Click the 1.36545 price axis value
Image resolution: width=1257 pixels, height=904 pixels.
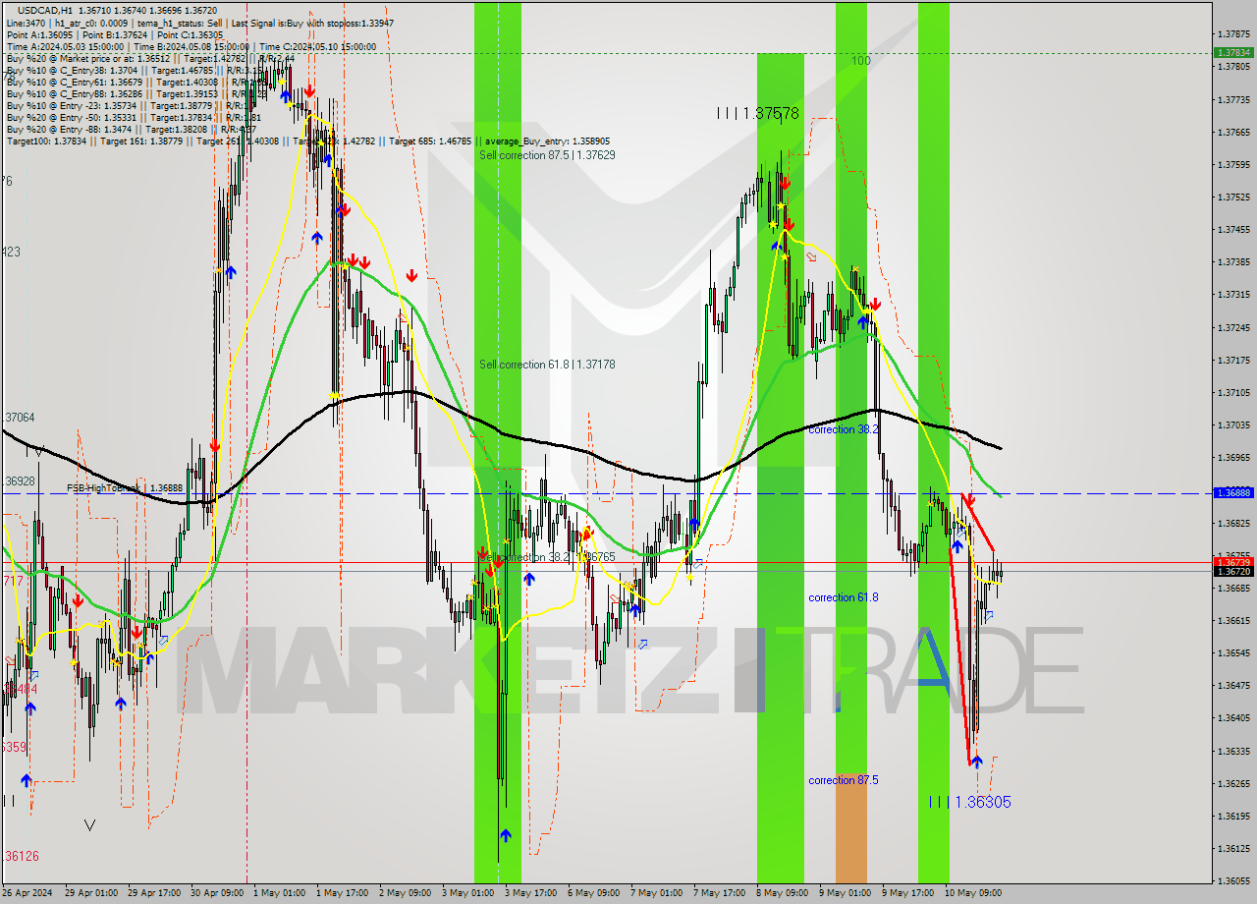1232,653
